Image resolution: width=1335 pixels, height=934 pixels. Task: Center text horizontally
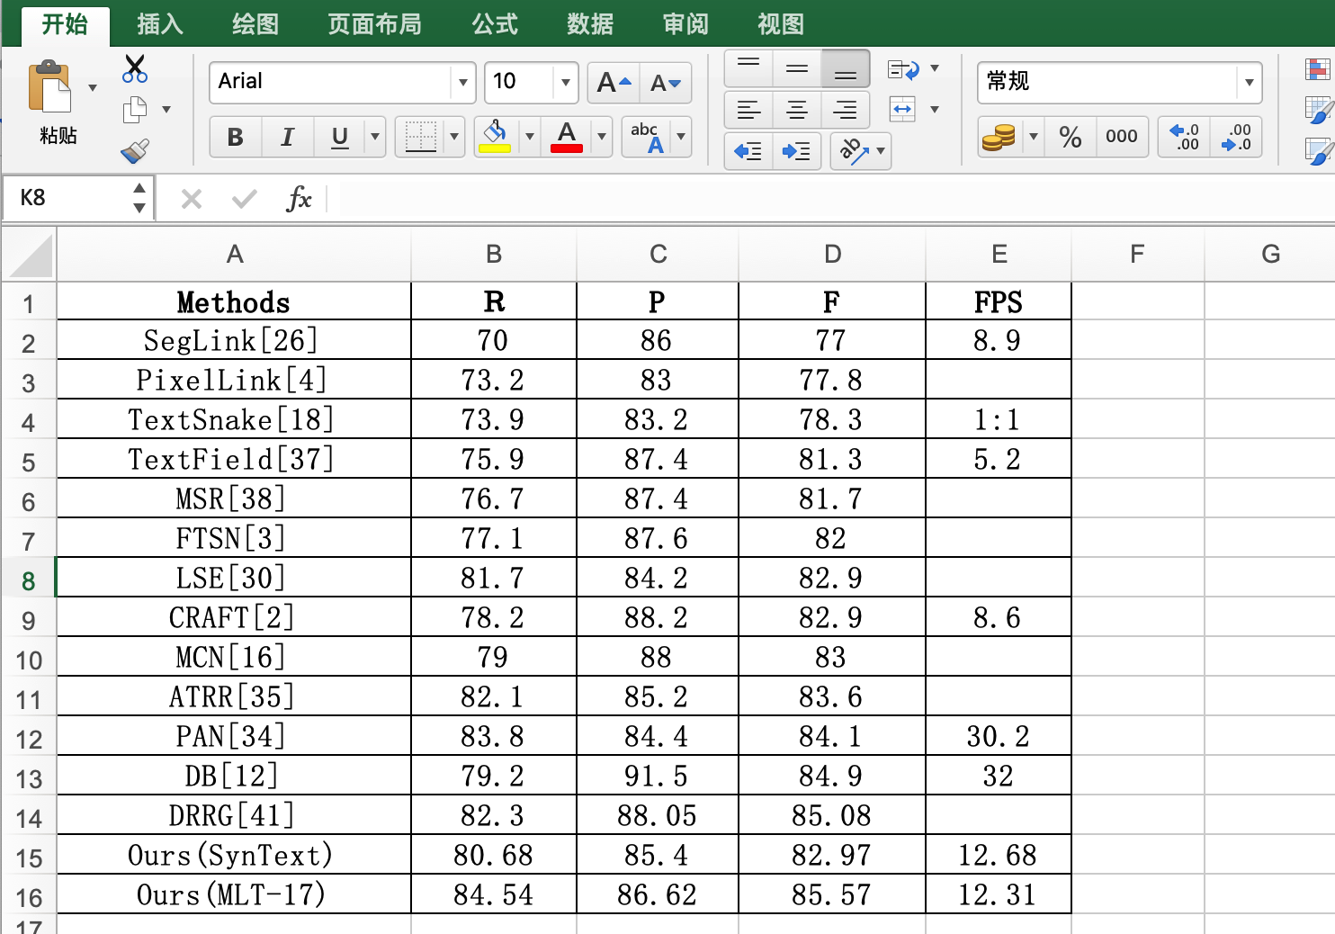point(797,110)
